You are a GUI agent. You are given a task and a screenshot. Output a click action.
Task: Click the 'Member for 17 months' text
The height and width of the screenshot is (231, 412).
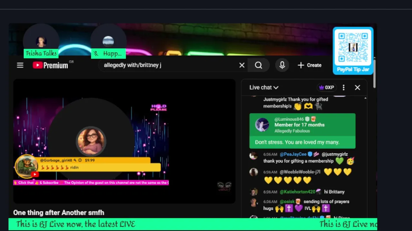click(x=299, y=125)
